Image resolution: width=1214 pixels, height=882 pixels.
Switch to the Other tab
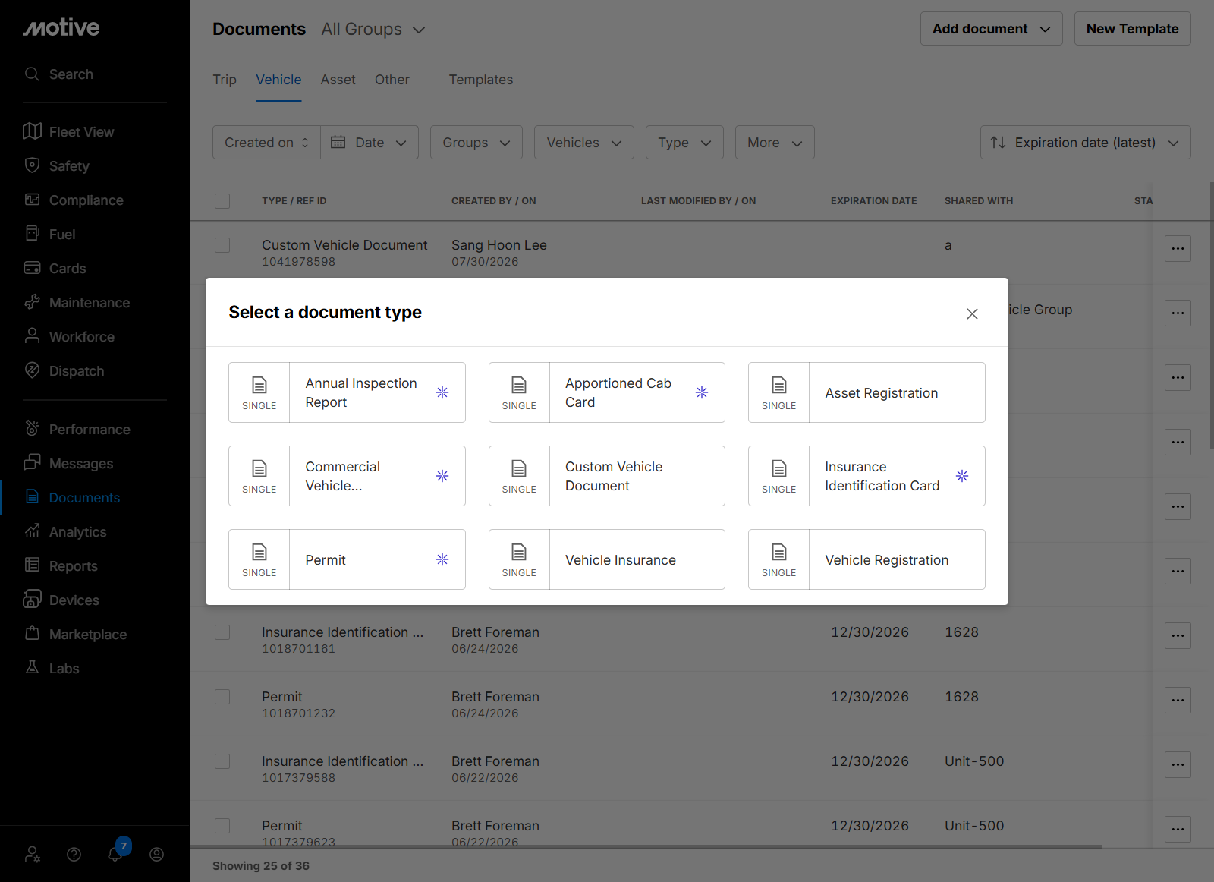(x=392, y=80)
